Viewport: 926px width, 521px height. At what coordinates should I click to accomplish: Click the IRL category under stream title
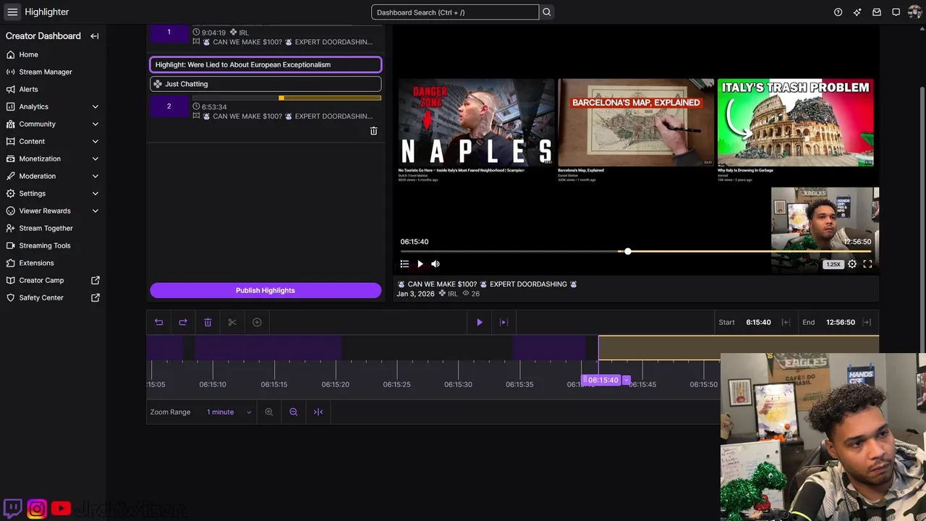point(453,294)
